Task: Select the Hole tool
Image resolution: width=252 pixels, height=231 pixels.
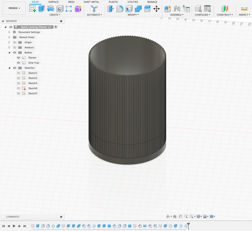Action: pyautogui.click(x=60, y=9)
